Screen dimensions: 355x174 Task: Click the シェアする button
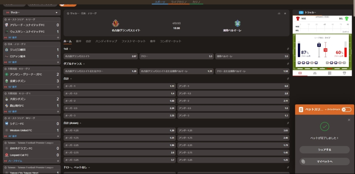click(324, 149)
